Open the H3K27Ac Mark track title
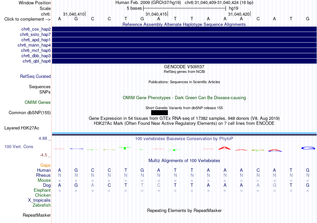The height and width of the screenshot is (223, 317). tap(184, 123)
